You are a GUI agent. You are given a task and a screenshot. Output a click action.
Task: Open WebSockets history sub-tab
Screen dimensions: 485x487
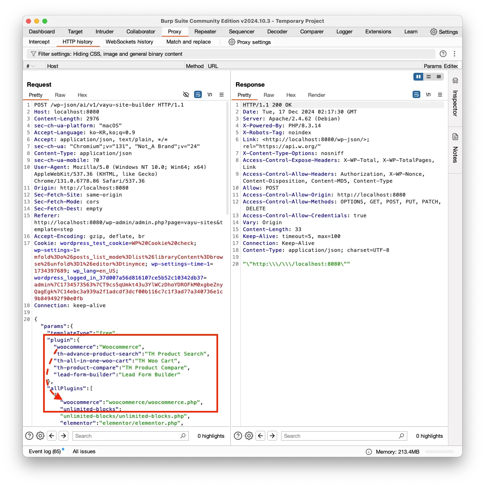point(129,41)
